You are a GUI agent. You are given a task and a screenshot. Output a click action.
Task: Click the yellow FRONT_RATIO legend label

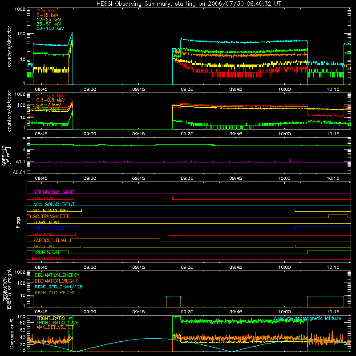[51, 319]
